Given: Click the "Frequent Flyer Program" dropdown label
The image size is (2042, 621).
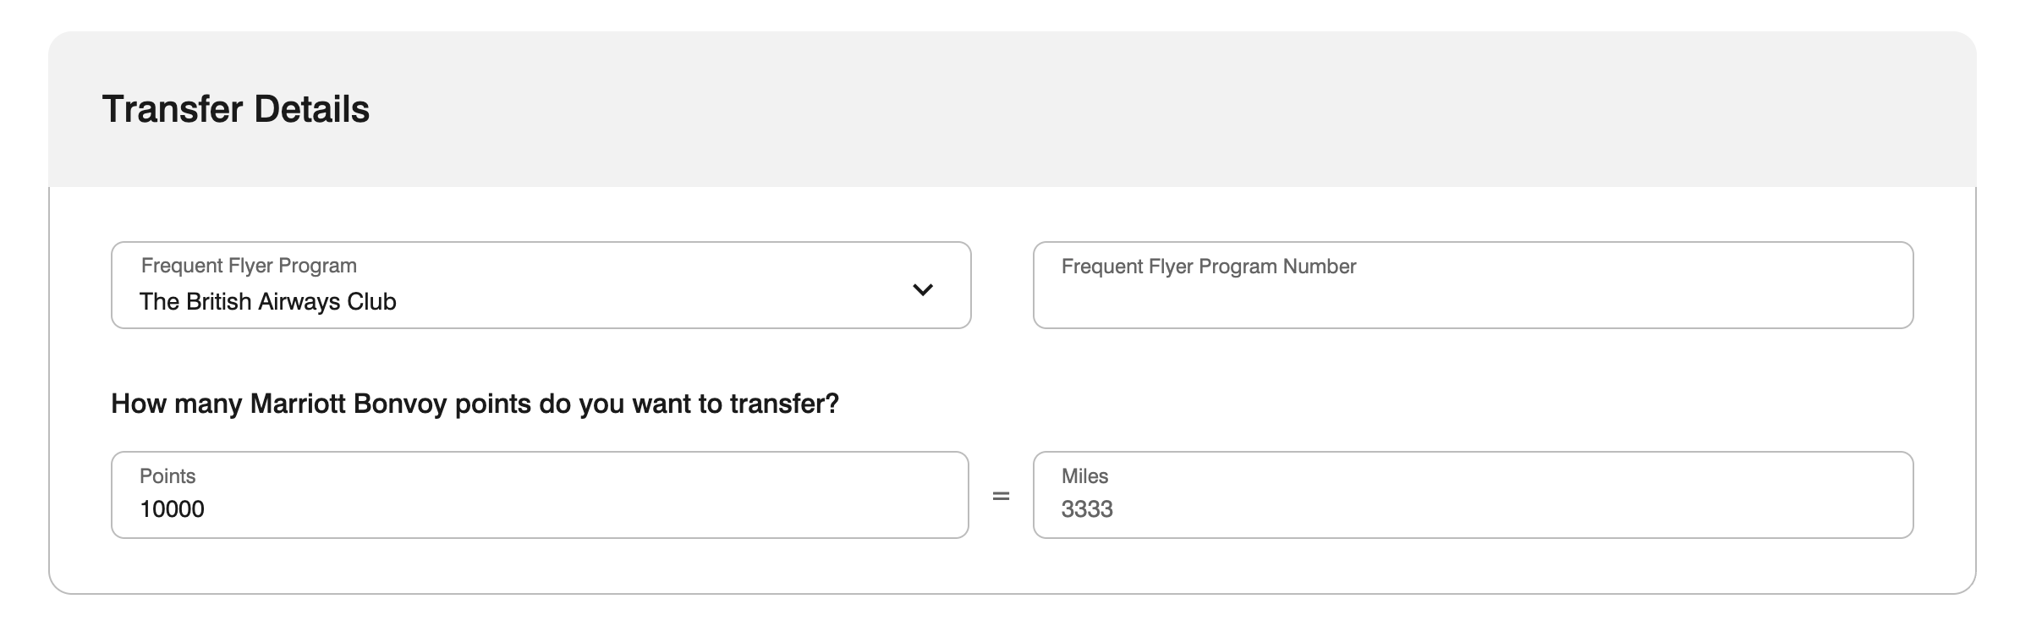Looking at the screenshot, I should [x=249, y=266].
